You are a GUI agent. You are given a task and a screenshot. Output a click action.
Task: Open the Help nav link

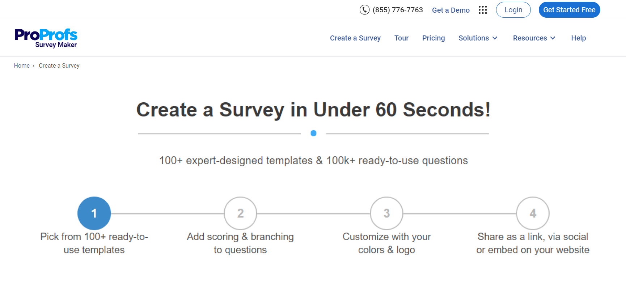[x=578, y=38]
